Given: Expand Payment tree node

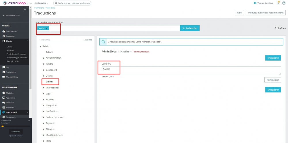Looking at the screenshot, I should (x=43, y=123).
